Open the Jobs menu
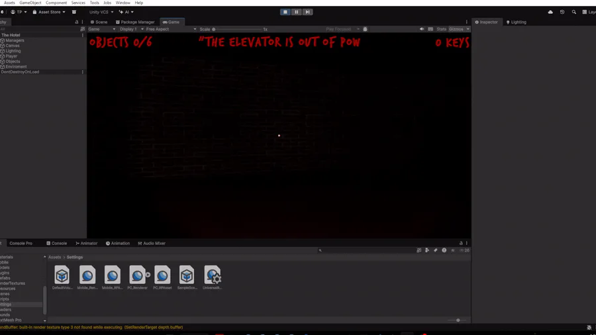Screen dimensions: 596x335 coord(107,3)
